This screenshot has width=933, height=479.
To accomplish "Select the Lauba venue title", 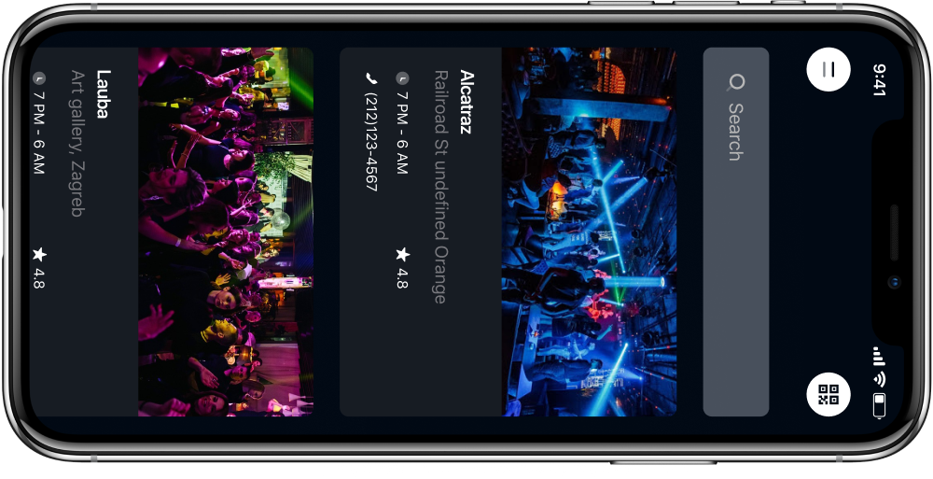I will click(104, 94).
